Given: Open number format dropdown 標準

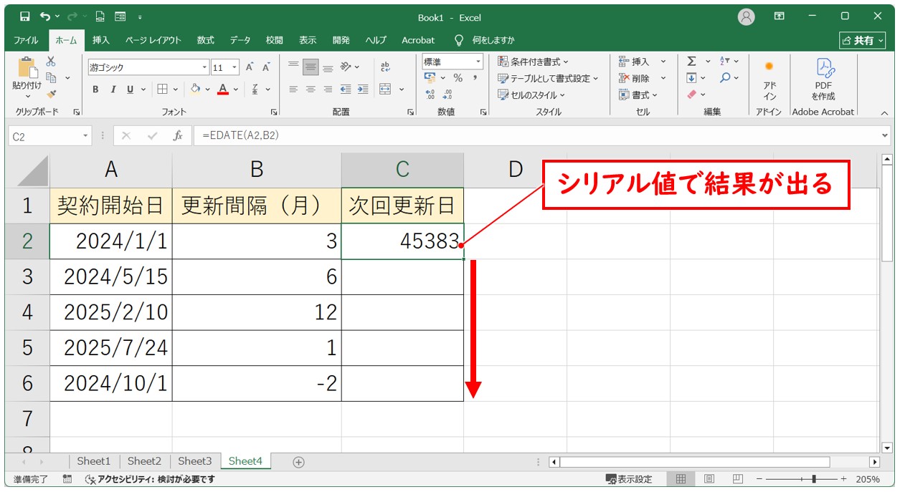Looking at the screenshot, I should pyautogui.click(x=478, y=62).
